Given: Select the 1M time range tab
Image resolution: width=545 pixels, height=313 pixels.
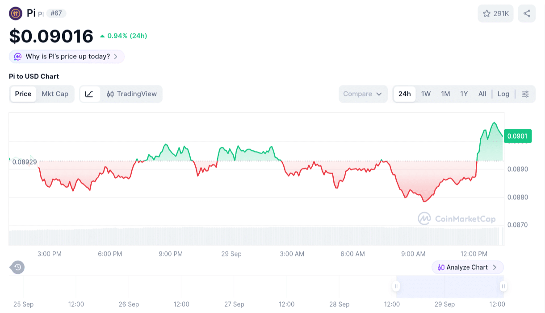Looking at the screenshot, I should (445, 94).
